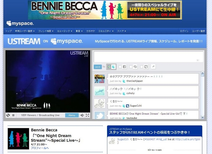This screenshot has height=154, width=212.
Task: Click the username SugacCchi in the chat
Action: click(x=136, y=106)
